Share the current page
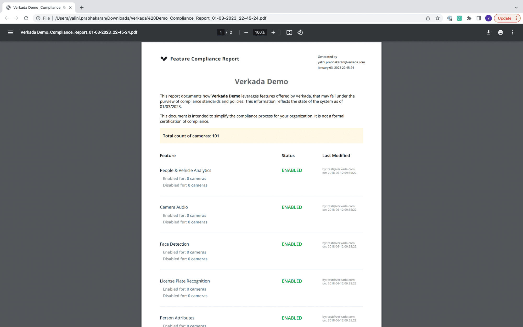 point(428,18)
